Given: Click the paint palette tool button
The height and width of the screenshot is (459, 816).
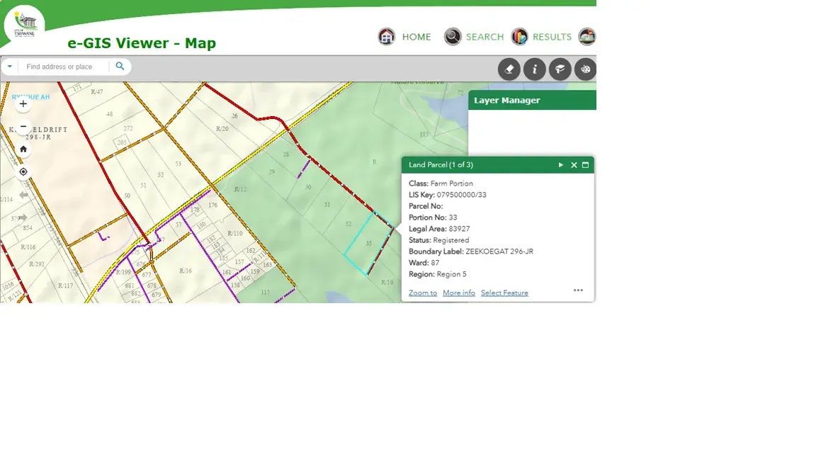Looking at the screenshot, I should 585,69.
